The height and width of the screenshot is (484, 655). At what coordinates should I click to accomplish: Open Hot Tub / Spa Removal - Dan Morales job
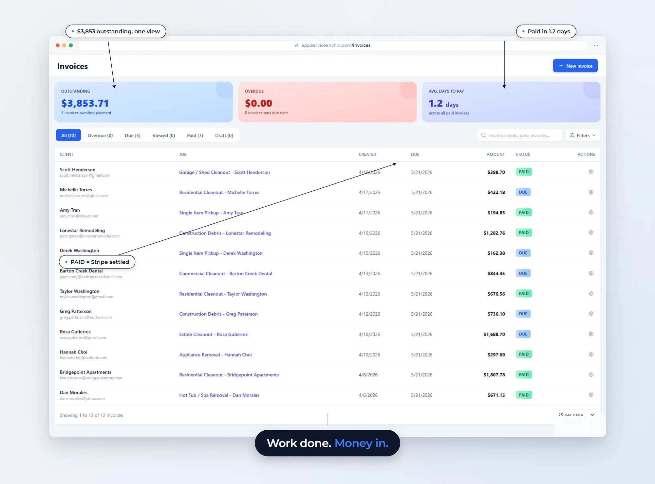[x=219, y=395]
